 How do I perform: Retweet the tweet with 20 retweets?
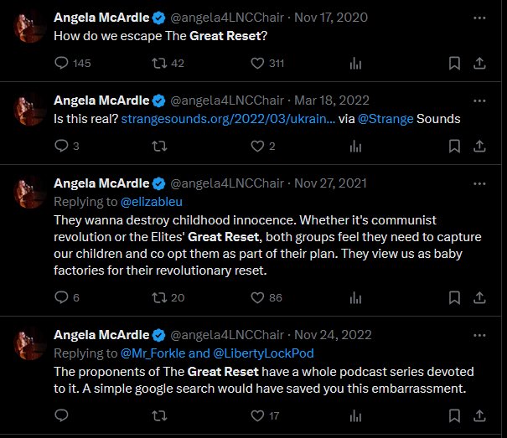tap(159, 297)
